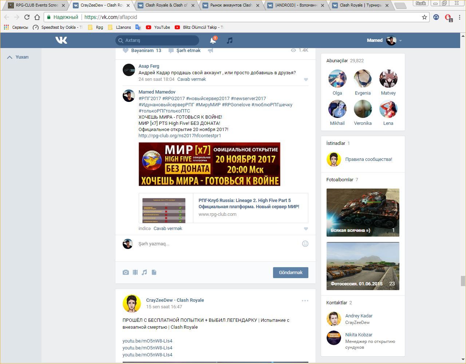Open subscriber Matvey's avatar
466x364 pixels.
click(x=388, y=79)
